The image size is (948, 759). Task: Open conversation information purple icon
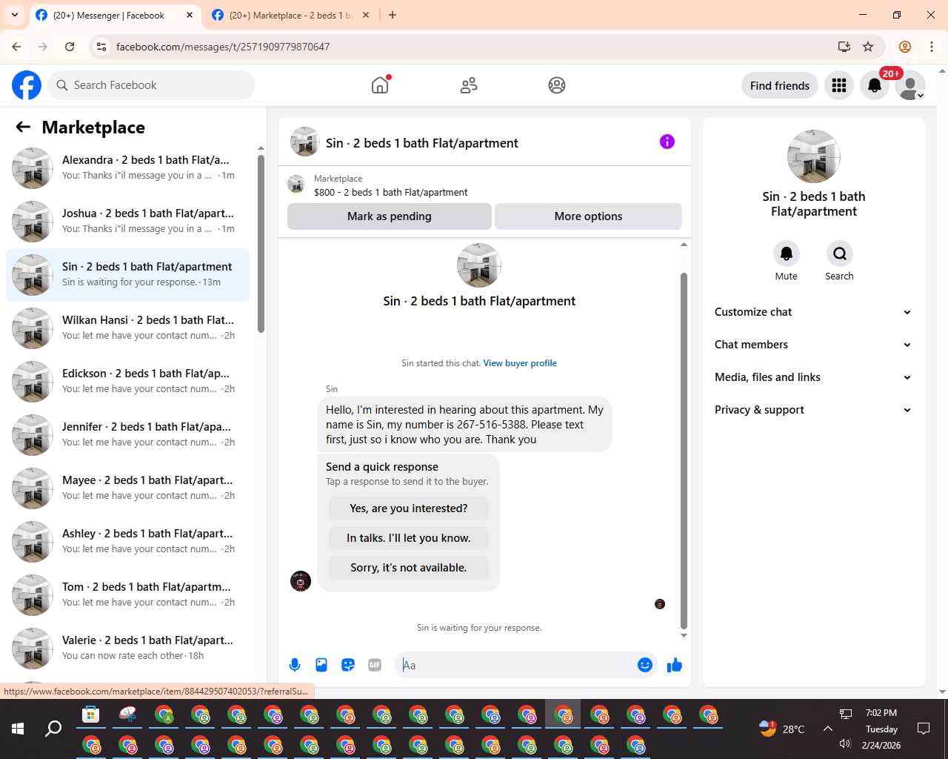click(x=667, y=142)
